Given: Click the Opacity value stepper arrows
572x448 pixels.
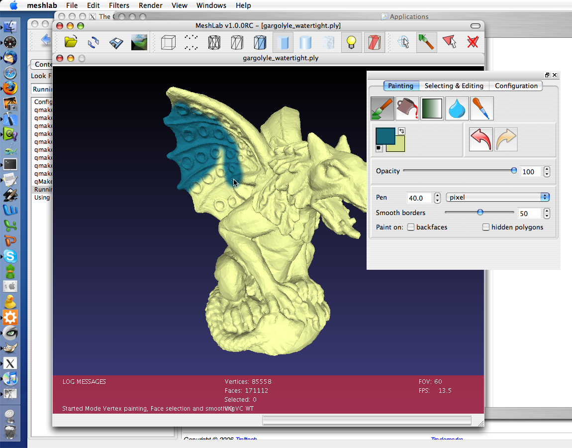Looking at the screenshot, I should coord(547,172).
